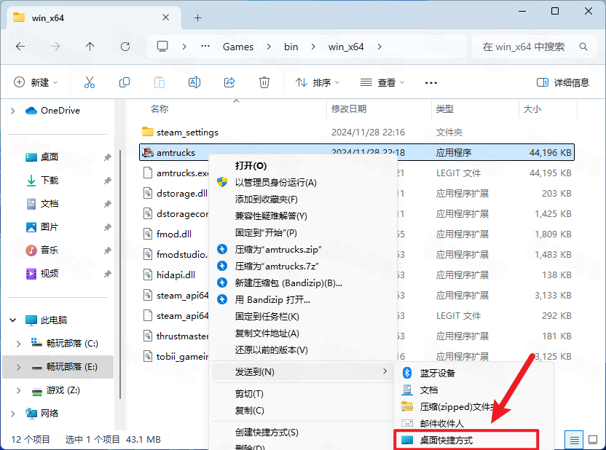
Task: Choose 添加到收藏夹(F)
Action: click(303, 200)
